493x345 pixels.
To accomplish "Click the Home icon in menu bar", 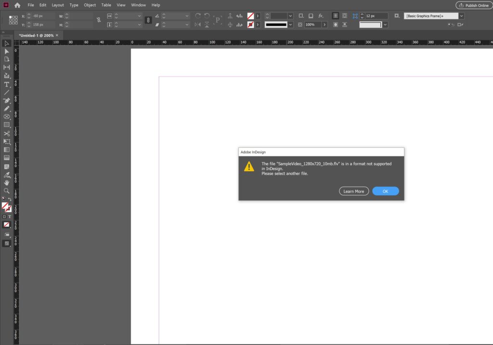I will [x=17, y=5].
